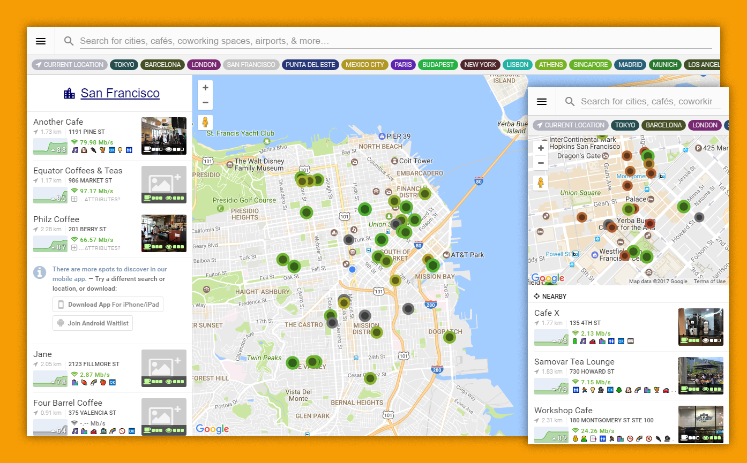This screenshot has height=463, width=747.
Task: Zoom in on the main map
Action: click(205, 87)
